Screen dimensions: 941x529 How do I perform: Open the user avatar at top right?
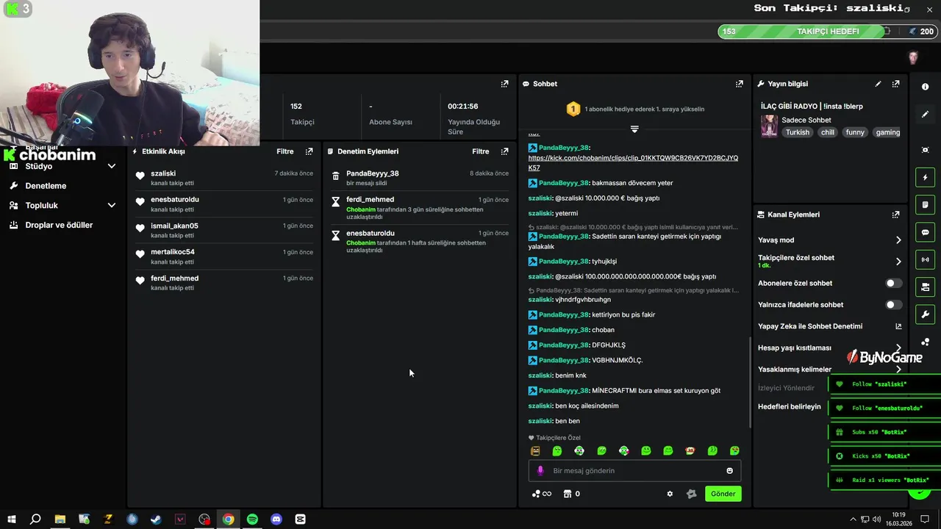coord(913,57)
